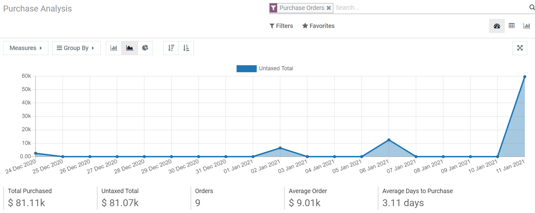This screenshot has height=213, width=535.
Task: Expand the Group By options
Action: click(76, 48)
